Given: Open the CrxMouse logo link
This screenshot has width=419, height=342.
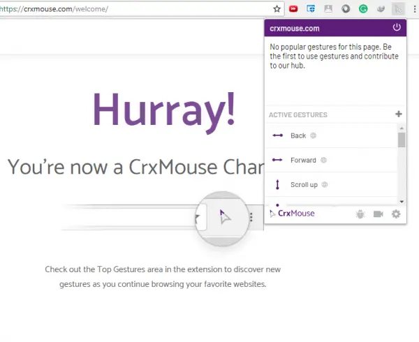Looking at the screenshot, I should (x=292, y=214).
